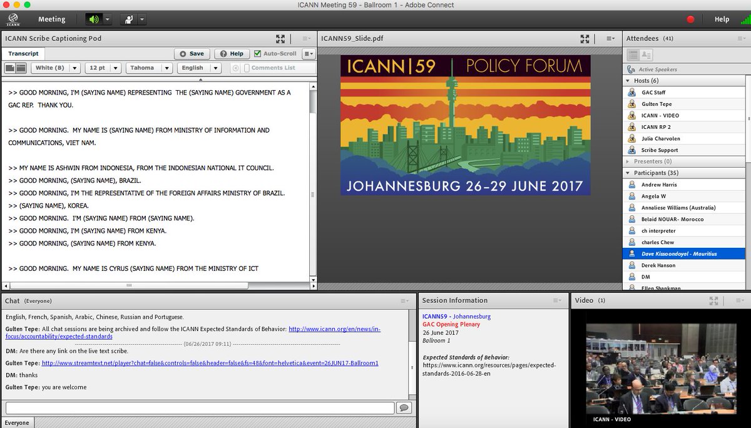Switch to the Transcript tab

click(x=23, y=54)
